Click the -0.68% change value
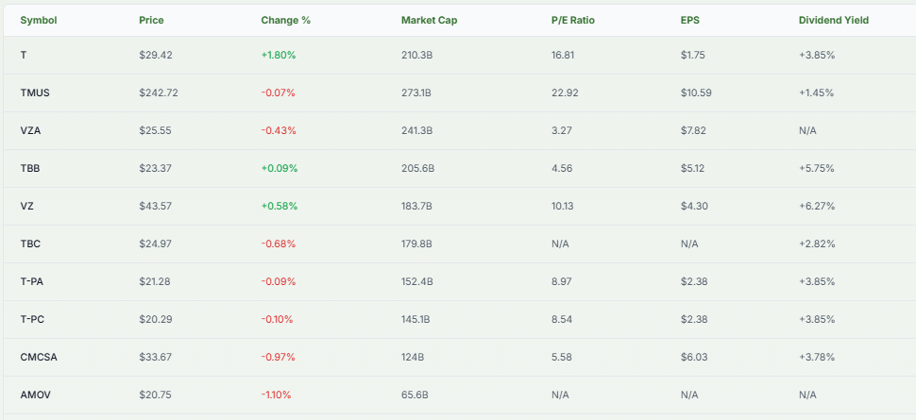This screenshot has height=420, width=916. pyautogui.click(x=279, y=244)
